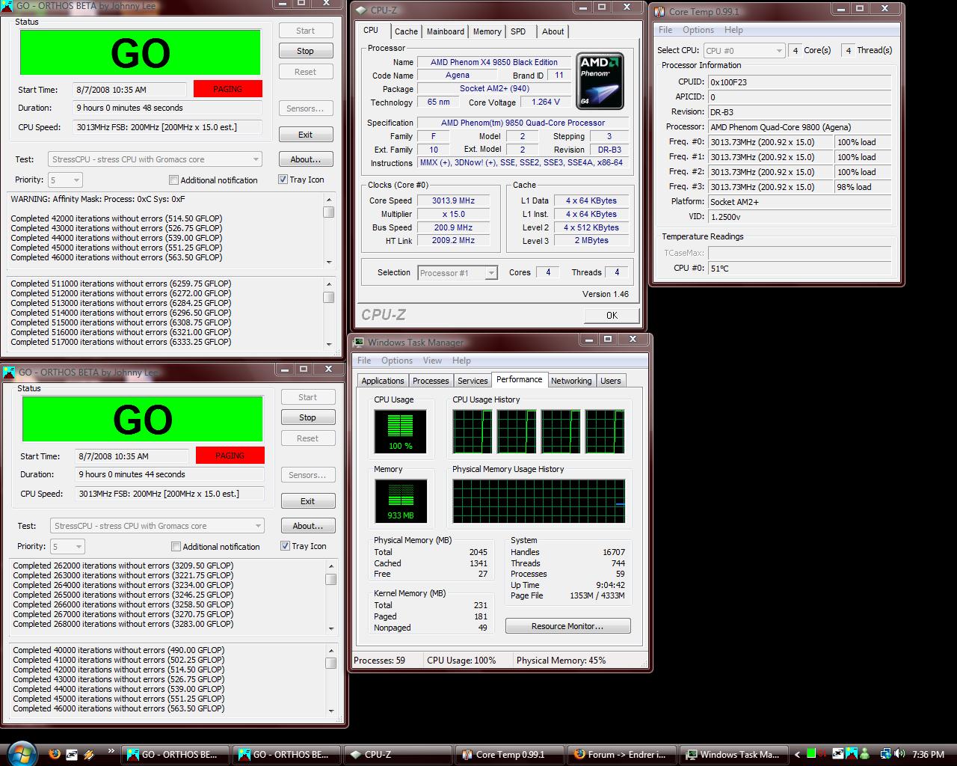Open the Memory tab in CPU-Z
957x766 pixels.
[x=487, y=31]
